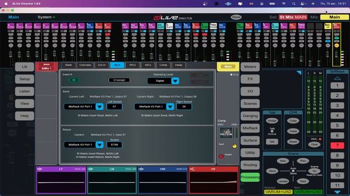350x196 pixels.
Task: Toggle the Insert A In switch
Action: 74,80
